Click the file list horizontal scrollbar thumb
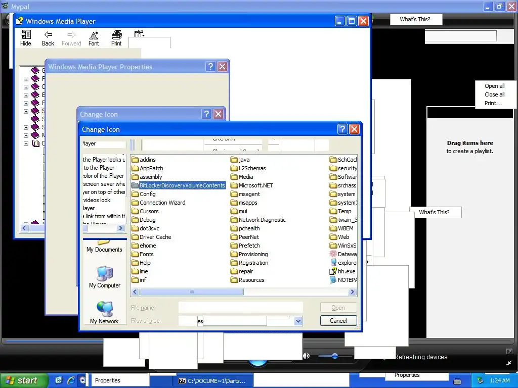518x388 pixels. pyautogui.click(x=192, y=292)
